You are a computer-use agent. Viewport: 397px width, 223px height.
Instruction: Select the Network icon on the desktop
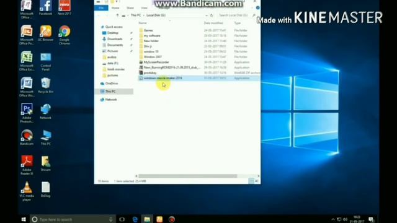tap(45, 111)
